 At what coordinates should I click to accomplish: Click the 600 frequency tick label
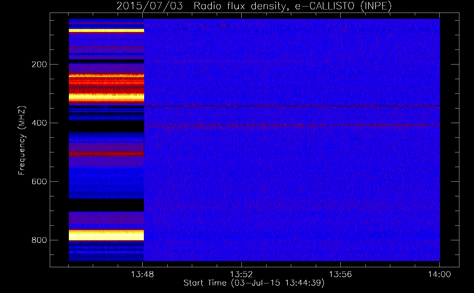point(39,182)
